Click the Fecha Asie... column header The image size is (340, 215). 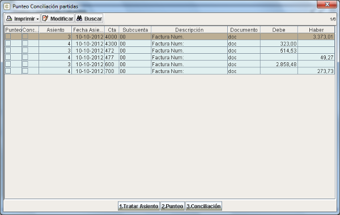[88, 29]
